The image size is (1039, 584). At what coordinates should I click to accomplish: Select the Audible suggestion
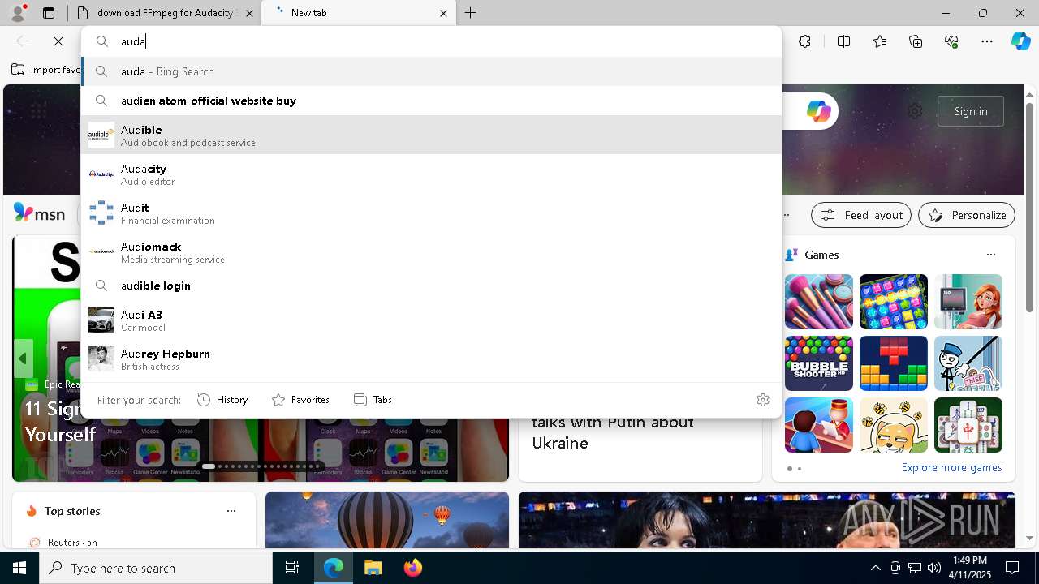431,135
